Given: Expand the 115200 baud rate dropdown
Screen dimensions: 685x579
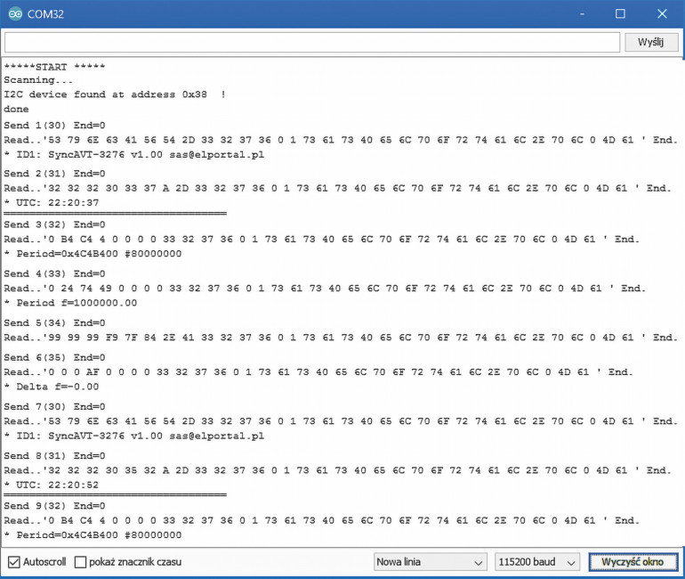Looking at the screenshot, I should point(537,562).
